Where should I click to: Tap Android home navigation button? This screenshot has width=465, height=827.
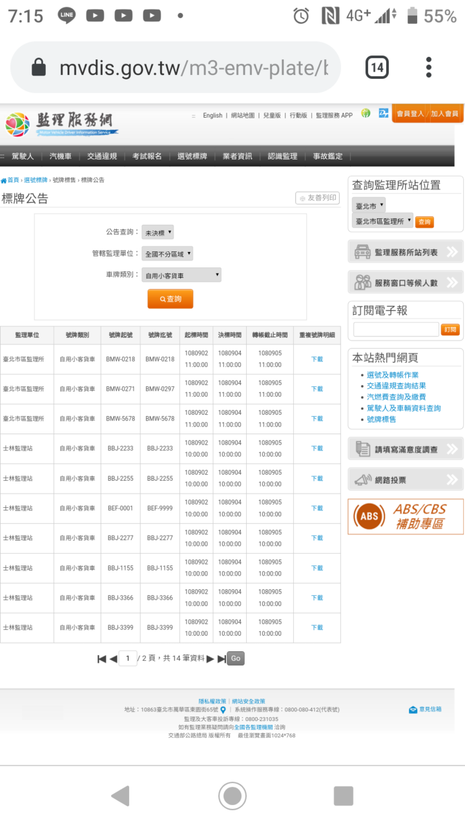click(x=232, y=795)
